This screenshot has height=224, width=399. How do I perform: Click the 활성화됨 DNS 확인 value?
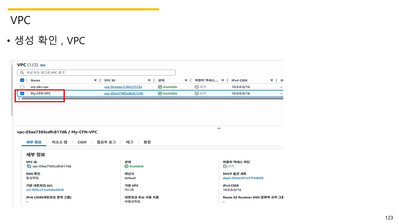32,178
